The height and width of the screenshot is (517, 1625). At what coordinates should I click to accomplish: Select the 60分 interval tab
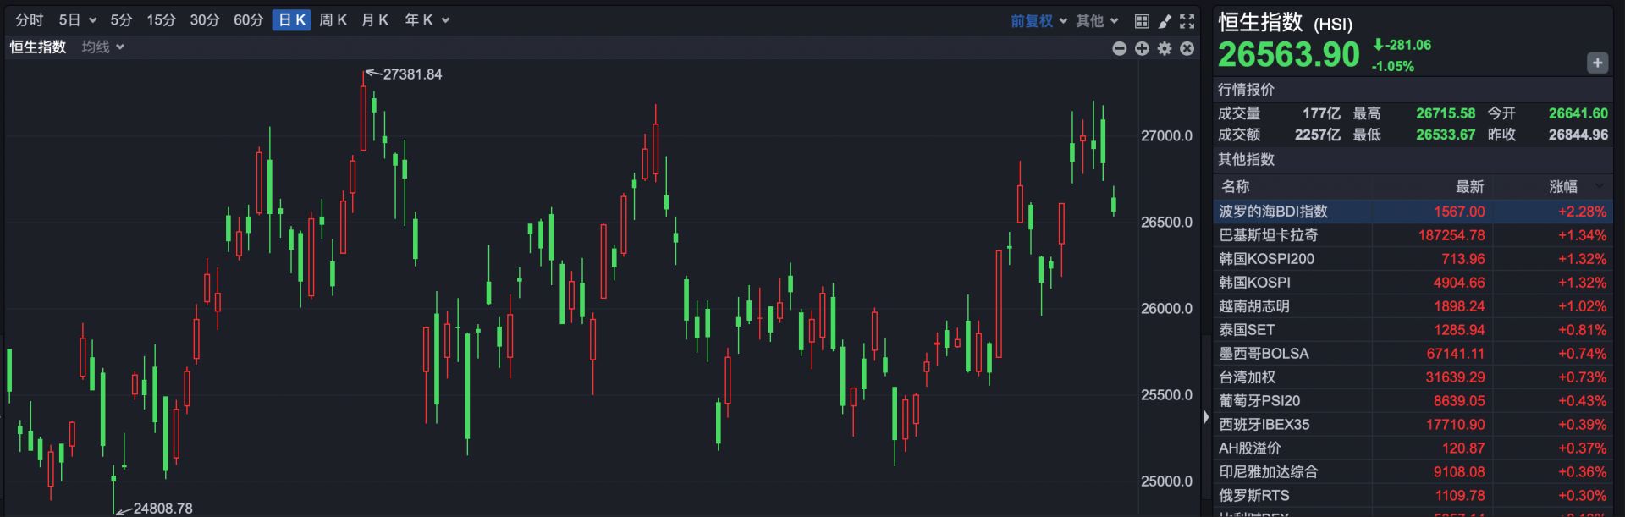click(248, 20)
